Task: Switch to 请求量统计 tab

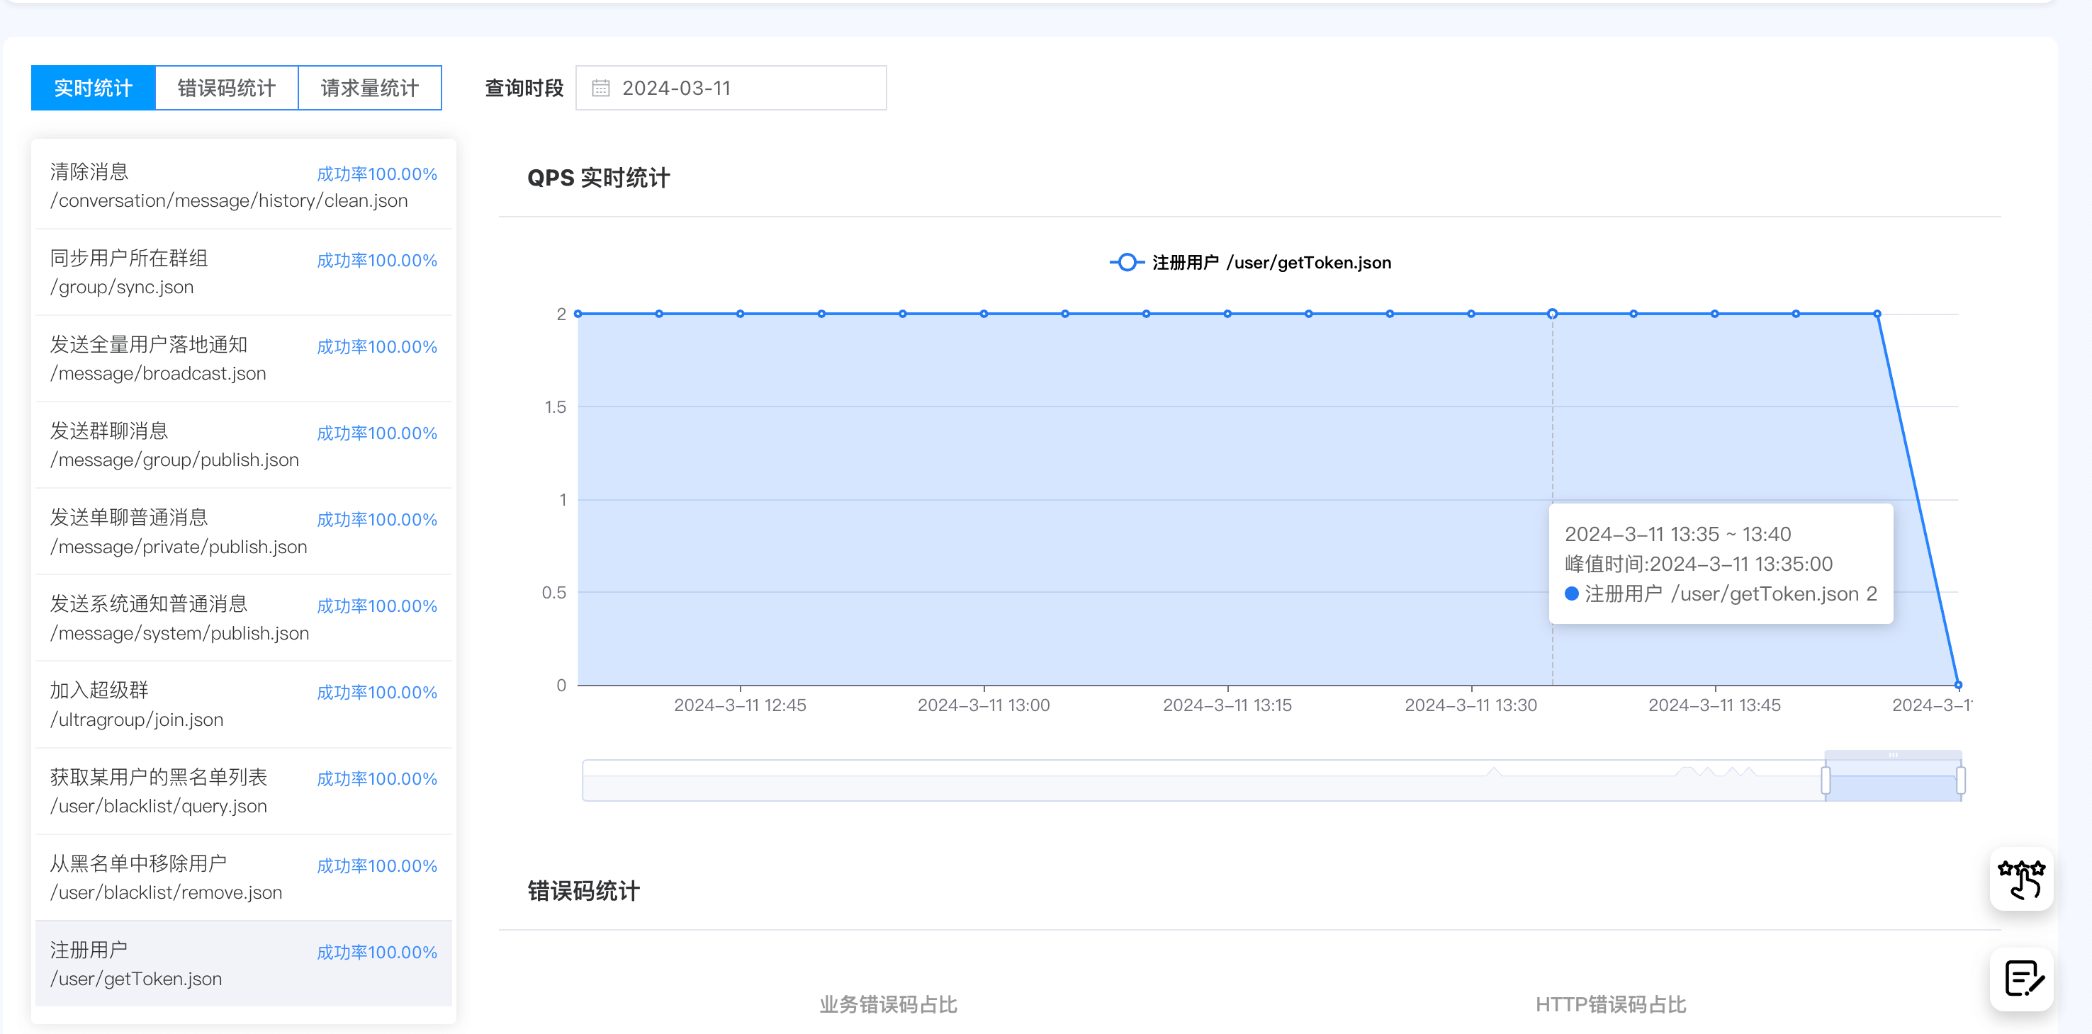Action: pyautogui.click(x=369, y=88)
